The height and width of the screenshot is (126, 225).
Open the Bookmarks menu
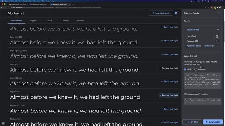[x=32, y=1]
